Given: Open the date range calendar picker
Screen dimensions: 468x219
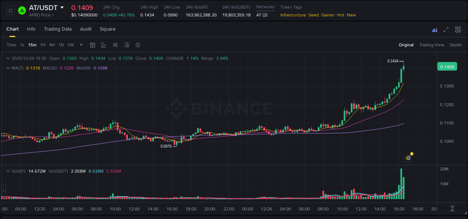Looking at the screenshot, I should coord(92,45).
